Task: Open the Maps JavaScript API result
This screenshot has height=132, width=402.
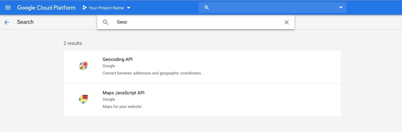Action: click(x=203, y=100)
